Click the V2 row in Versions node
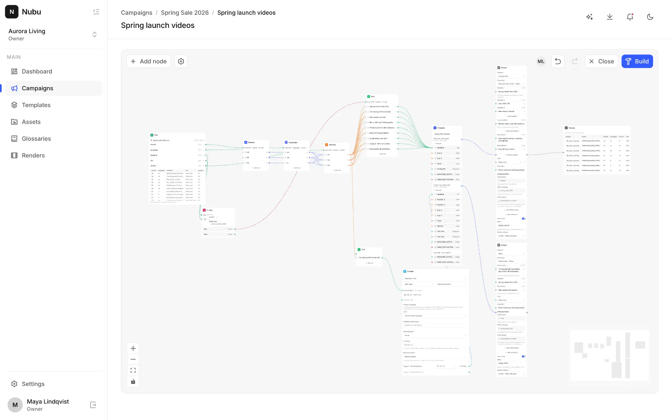This screenshot has height=420, width=672. point(337,160)
